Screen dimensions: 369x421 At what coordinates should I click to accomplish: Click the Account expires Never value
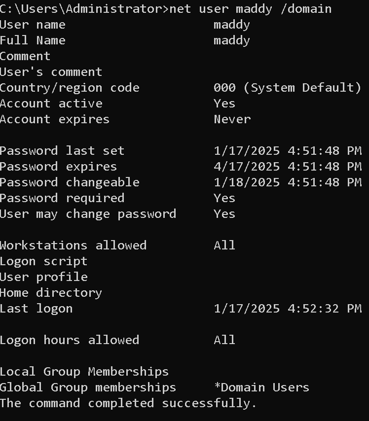click(232, 119)
